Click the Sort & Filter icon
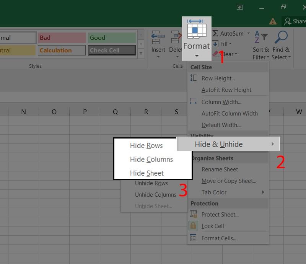Viewport: 306px width, 264px height. [261, 37]
